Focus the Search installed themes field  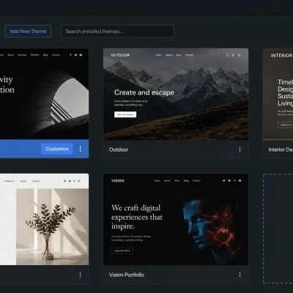[x=117, y=31]
